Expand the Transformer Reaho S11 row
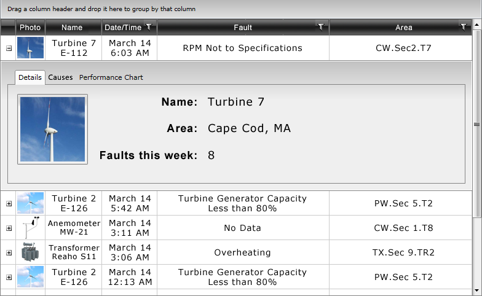482x296 pixels. [9, 253]
